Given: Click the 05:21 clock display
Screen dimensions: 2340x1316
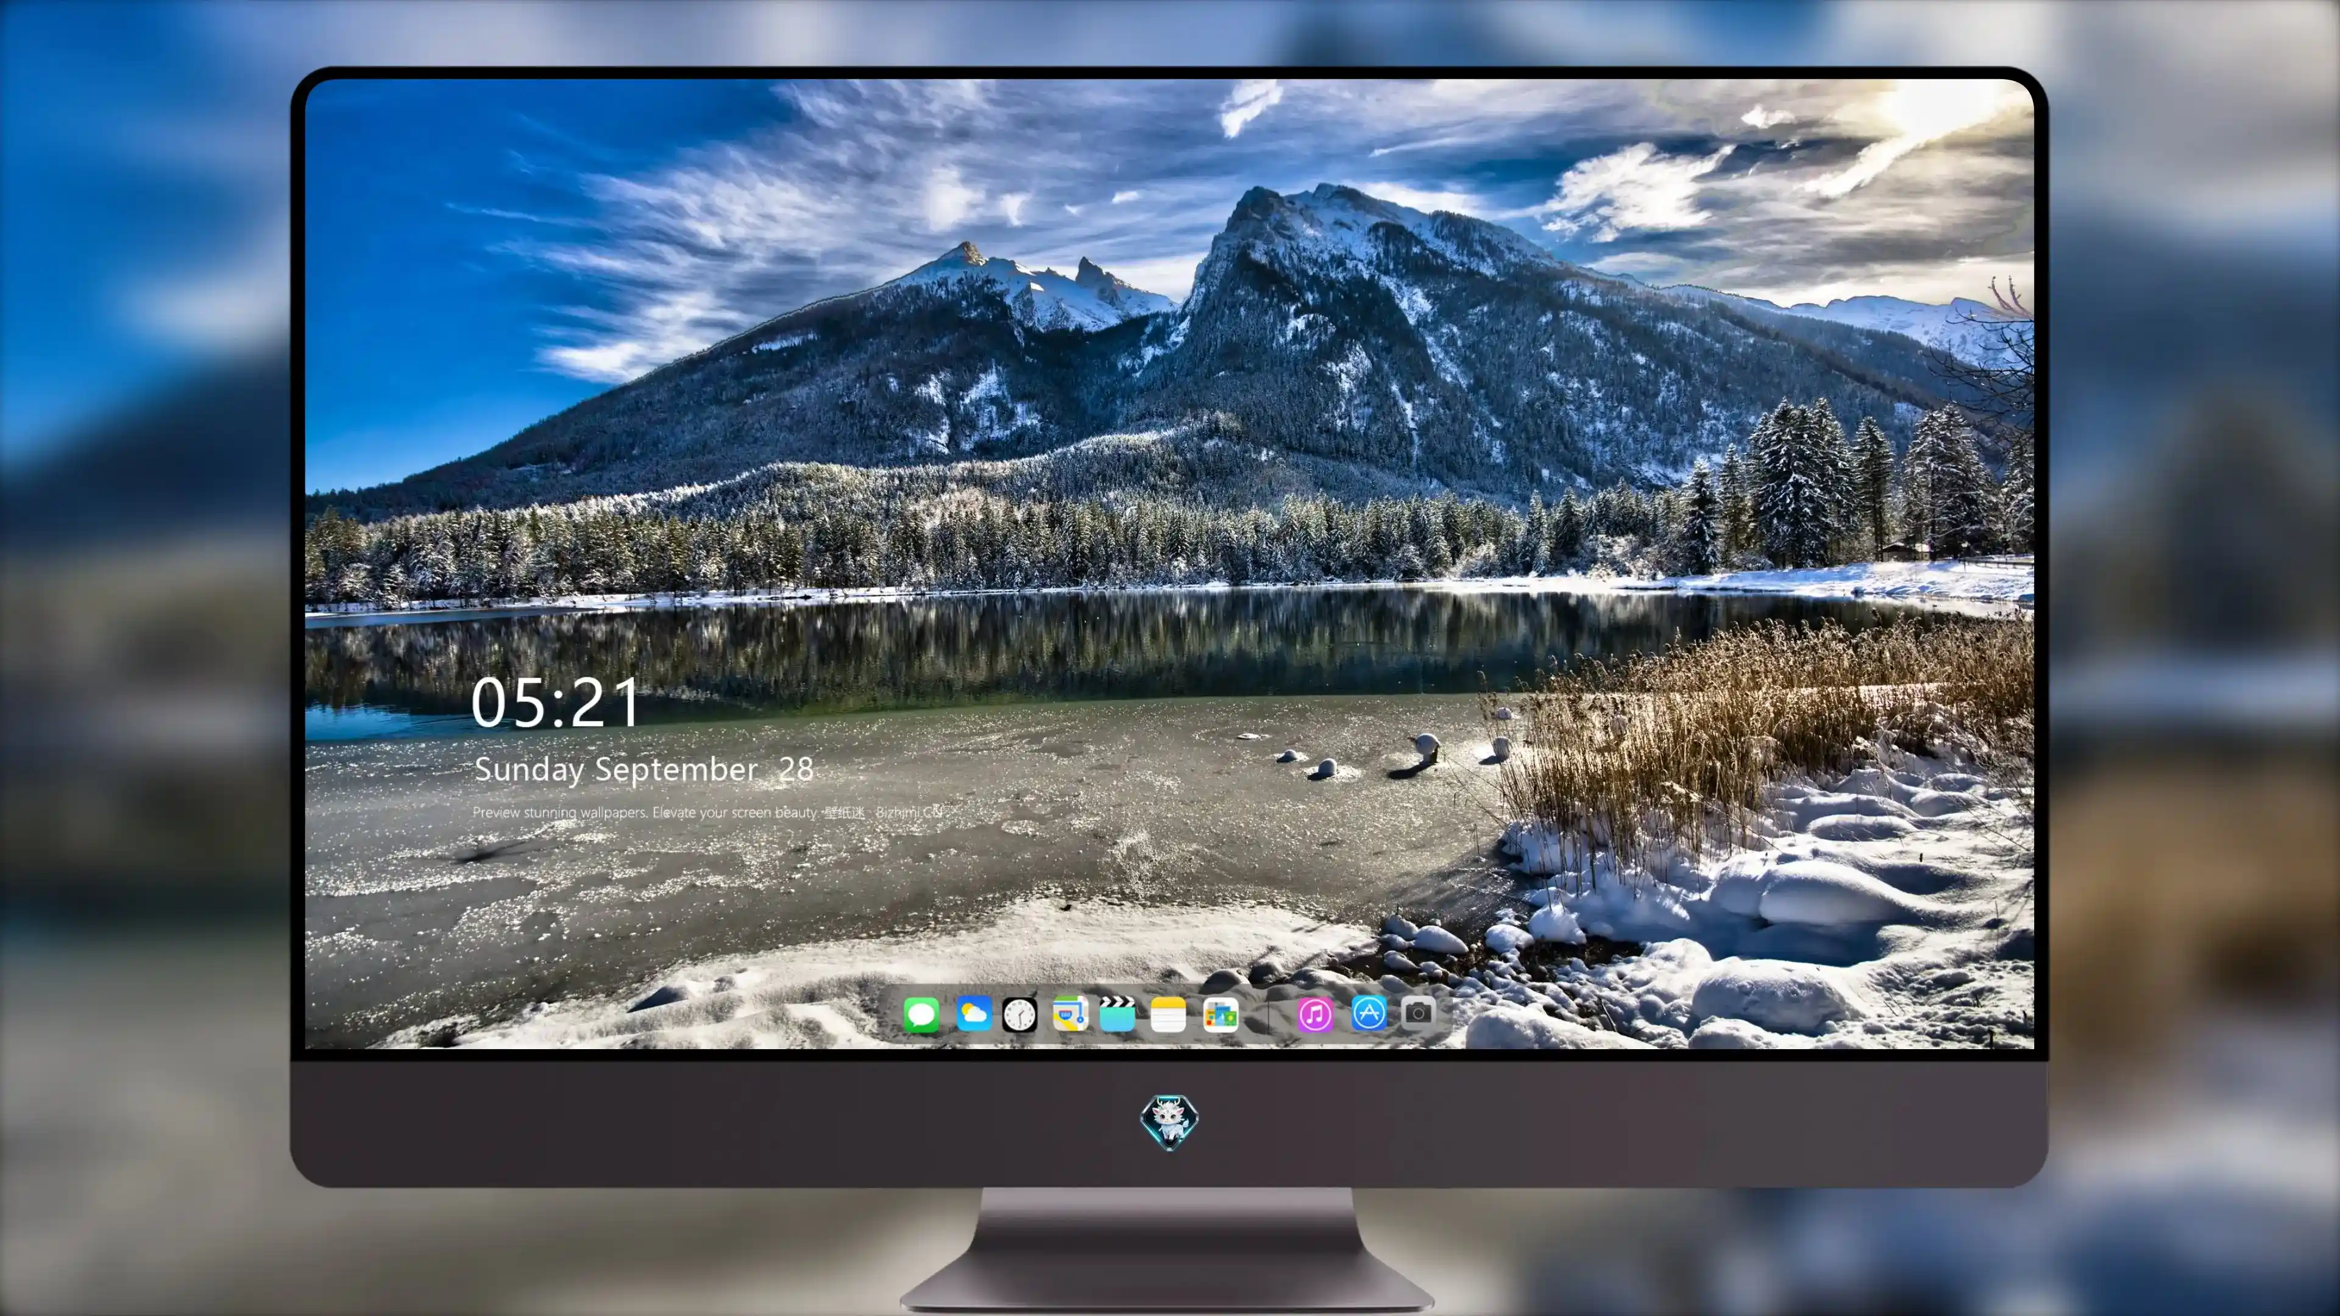Looking at the screenshot, I should click(555, 703).
